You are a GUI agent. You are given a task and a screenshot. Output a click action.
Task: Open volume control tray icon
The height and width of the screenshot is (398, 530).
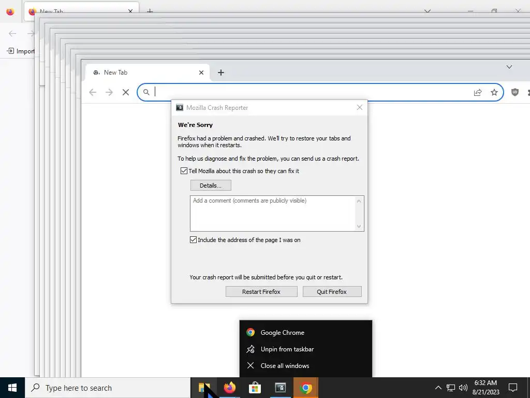click(x=463, y=388)
